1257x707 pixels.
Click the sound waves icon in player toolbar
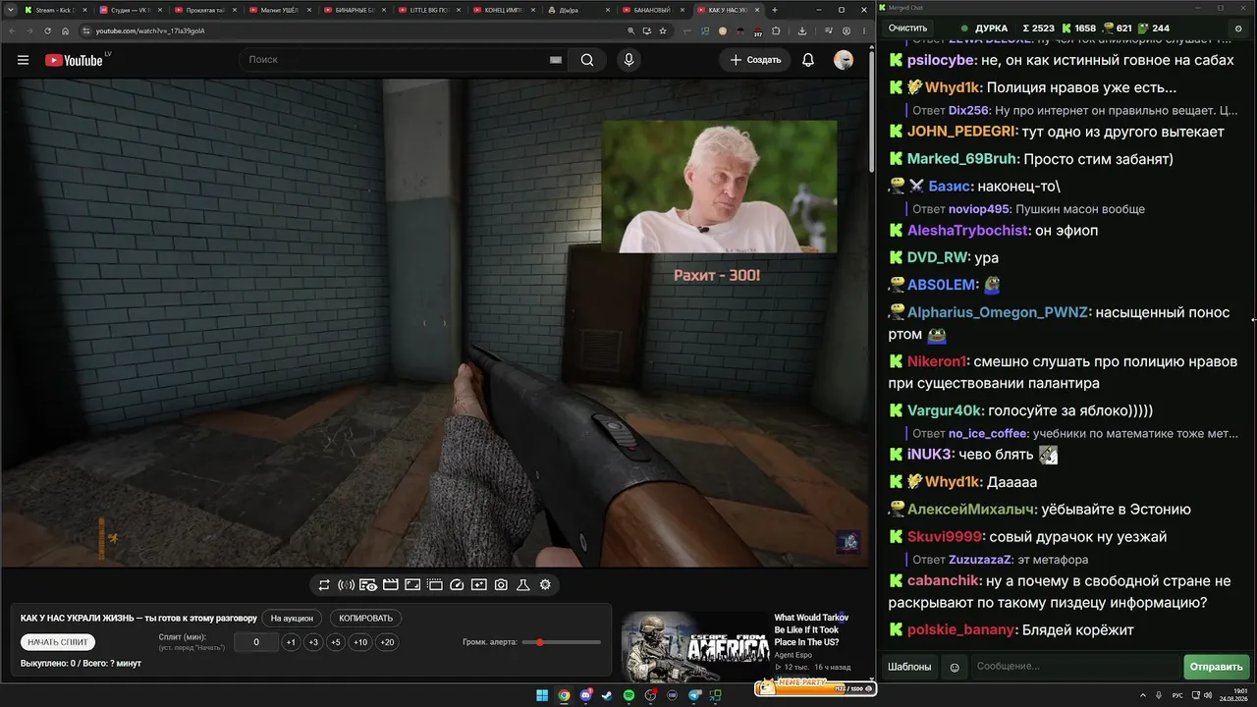346,585
